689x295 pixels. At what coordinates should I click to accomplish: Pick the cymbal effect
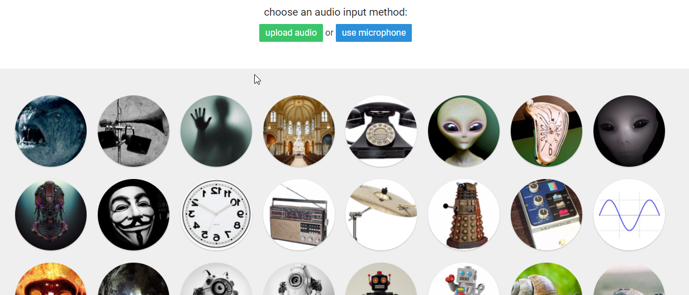[381, 215]
